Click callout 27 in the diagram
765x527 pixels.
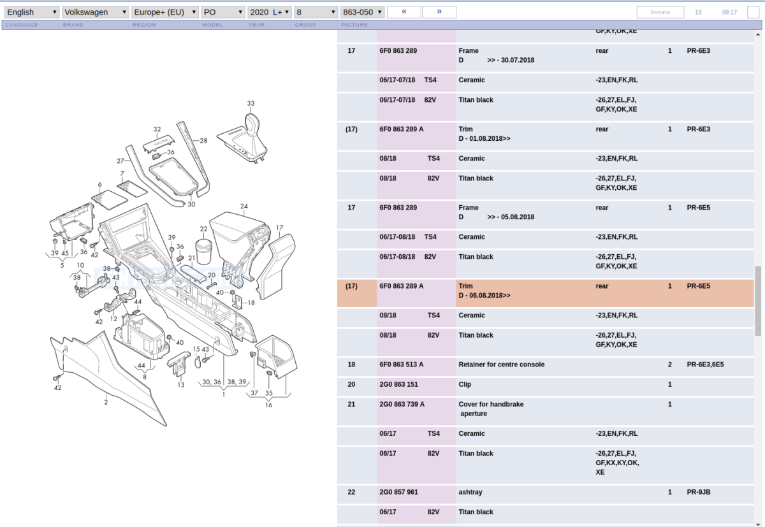(x=120, y=161)
